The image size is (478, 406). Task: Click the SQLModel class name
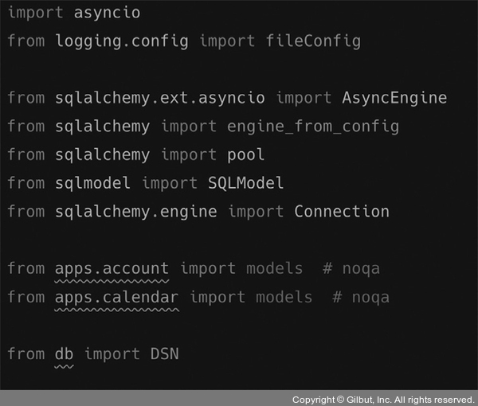tap(246, 183)
